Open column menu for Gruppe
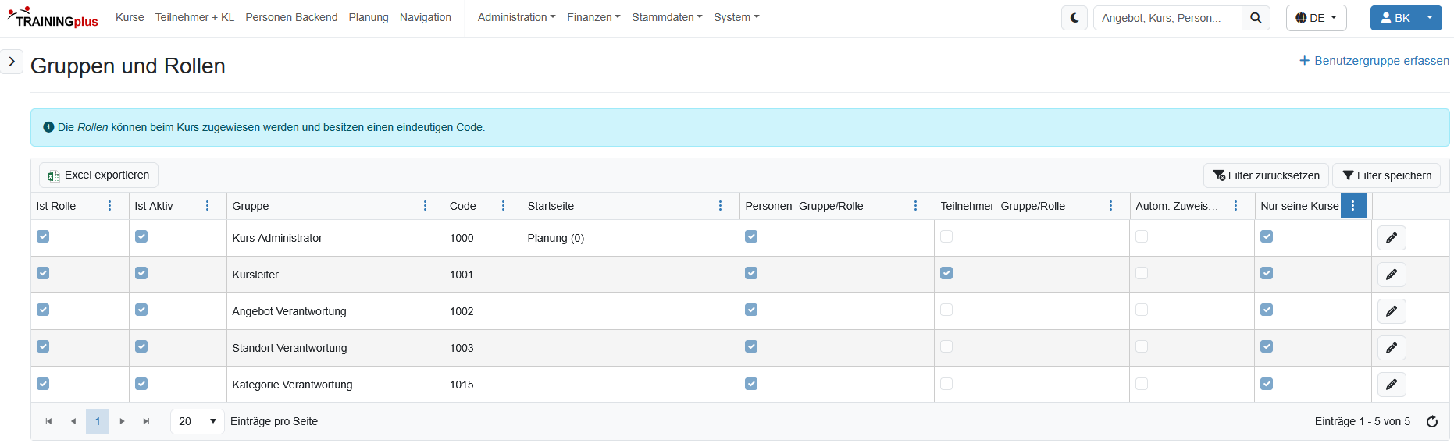 coord(425,206)
